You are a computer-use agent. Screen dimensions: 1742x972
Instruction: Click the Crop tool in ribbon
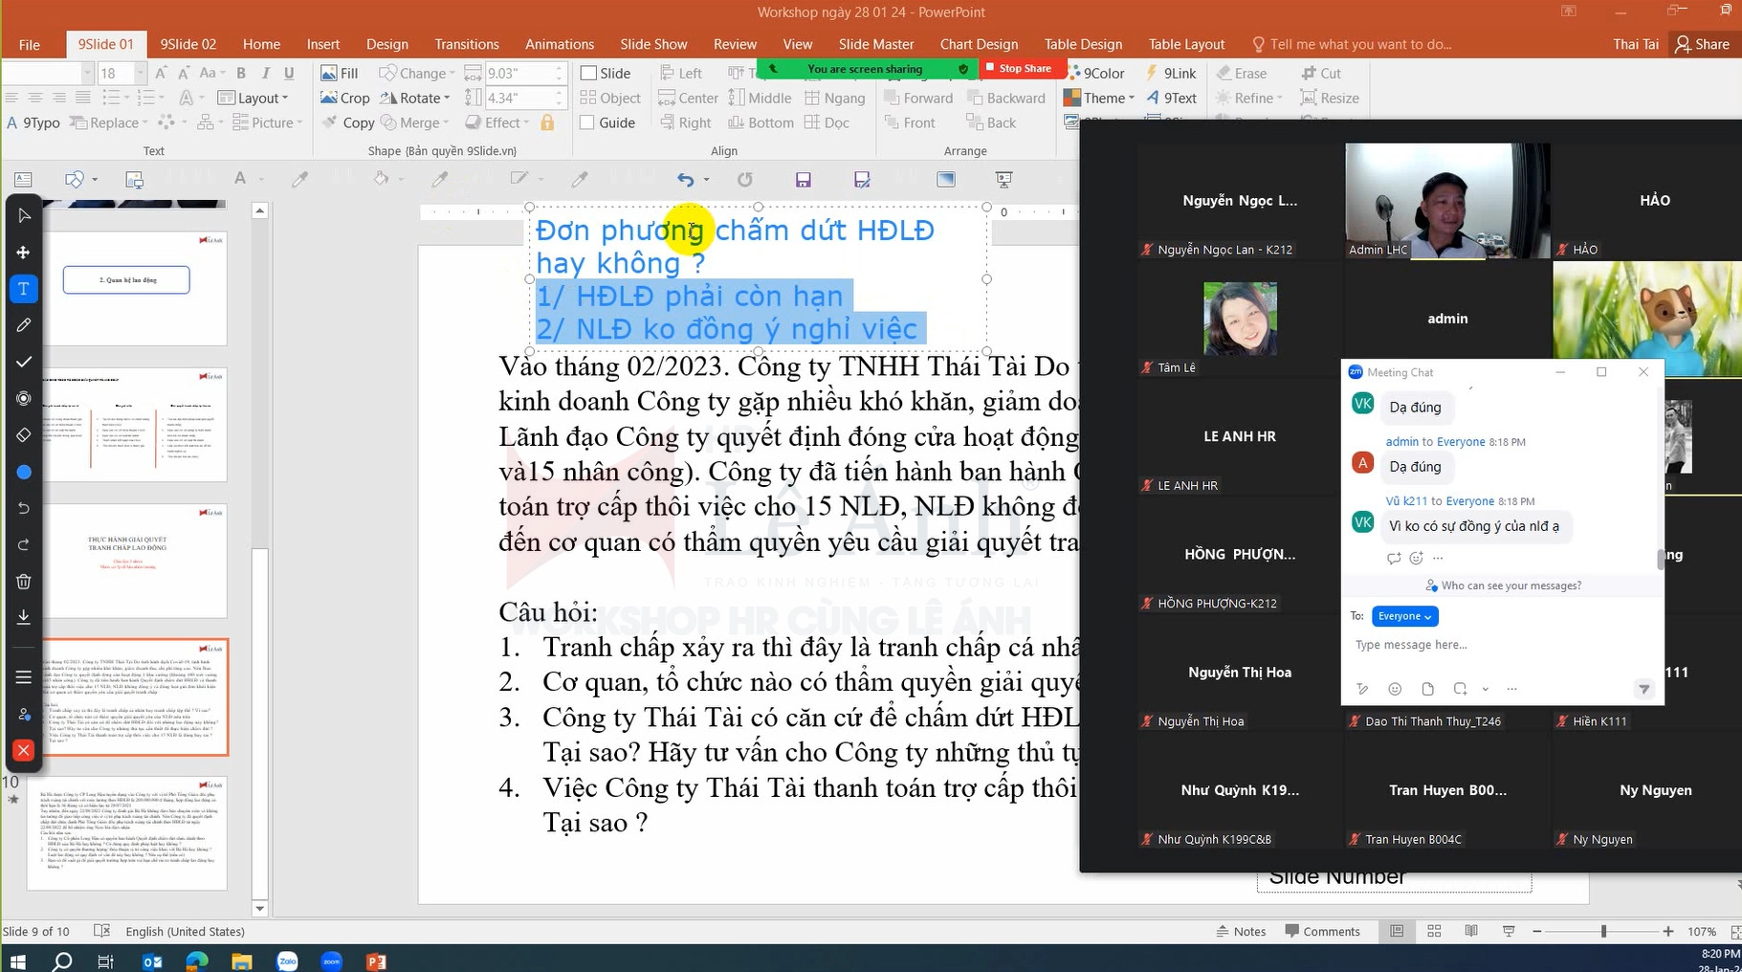click(345, 98)
